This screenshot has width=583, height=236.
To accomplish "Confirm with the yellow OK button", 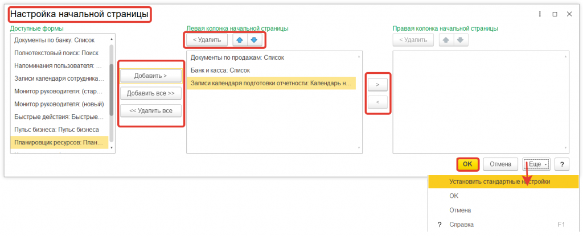I will pos(467,164).
